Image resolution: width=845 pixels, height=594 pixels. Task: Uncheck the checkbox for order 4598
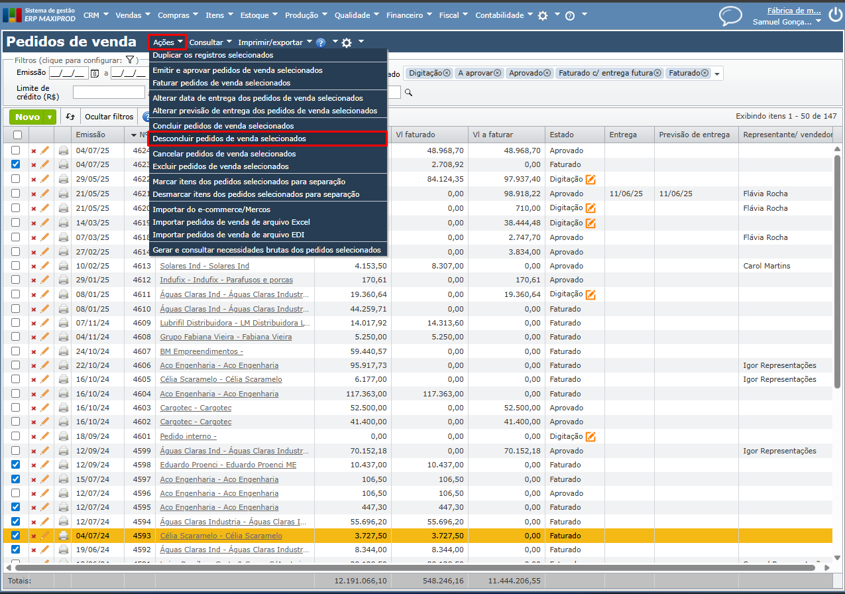pyautogui.click(x=16, y=465)
